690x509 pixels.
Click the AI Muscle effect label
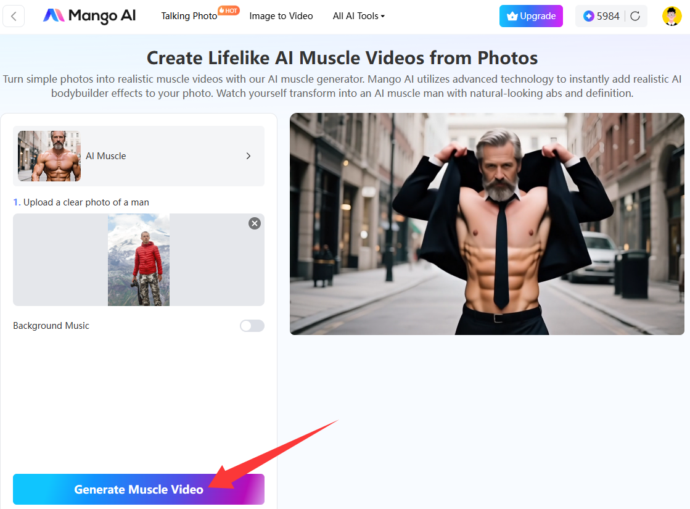(105, 156)
